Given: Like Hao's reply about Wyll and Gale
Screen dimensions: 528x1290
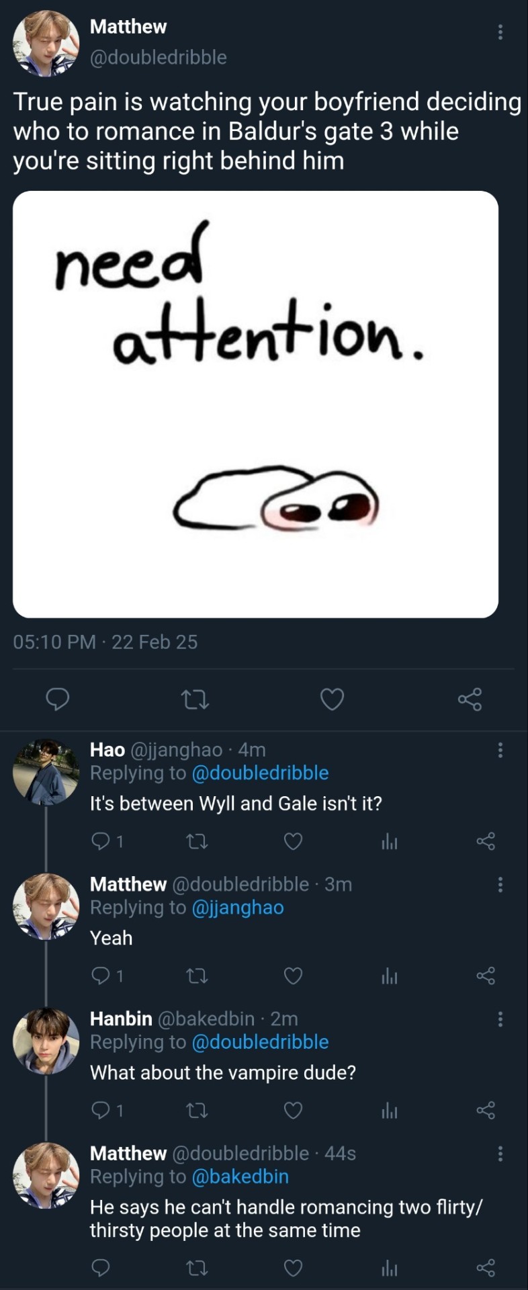Looking at the screenshot, I should 293,841.
